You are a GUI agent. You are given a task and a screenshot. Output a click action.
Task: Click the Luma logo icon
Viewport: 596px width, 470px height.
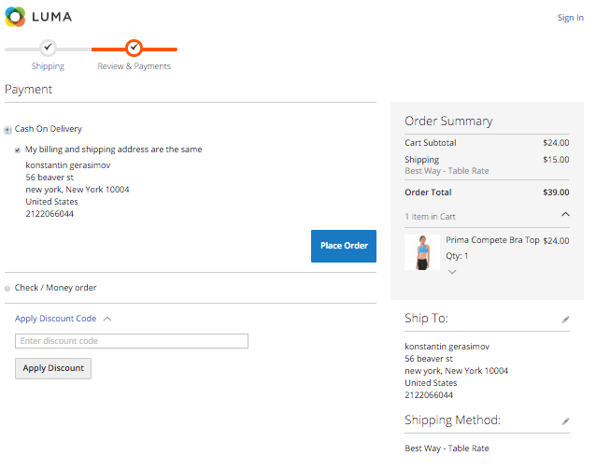coord(15,17)
